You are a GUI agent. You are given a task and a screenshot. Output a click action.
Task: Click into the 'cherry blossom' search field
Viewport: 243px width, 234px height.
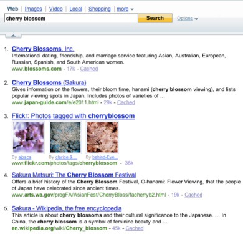[x=71, y=19]
